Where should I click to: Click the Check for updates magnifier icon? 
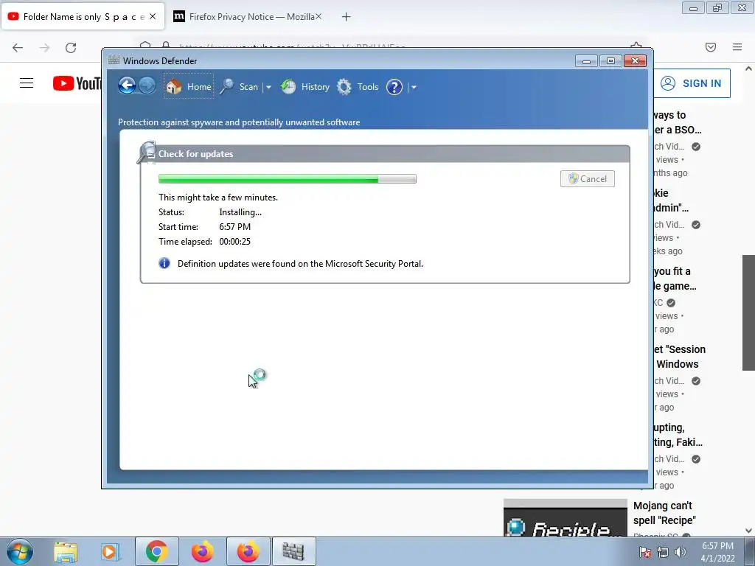[147, 152]
